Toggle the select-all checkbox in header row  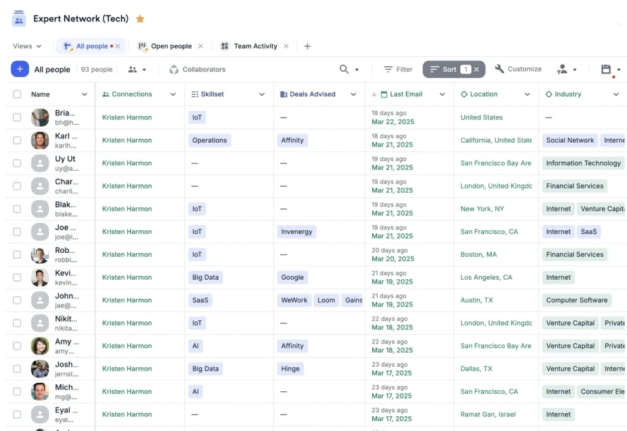click(x=17, y=94)
